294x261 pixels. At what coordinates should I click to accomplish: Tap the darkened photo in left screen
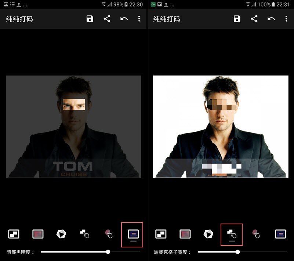click(x=73, y=127)
